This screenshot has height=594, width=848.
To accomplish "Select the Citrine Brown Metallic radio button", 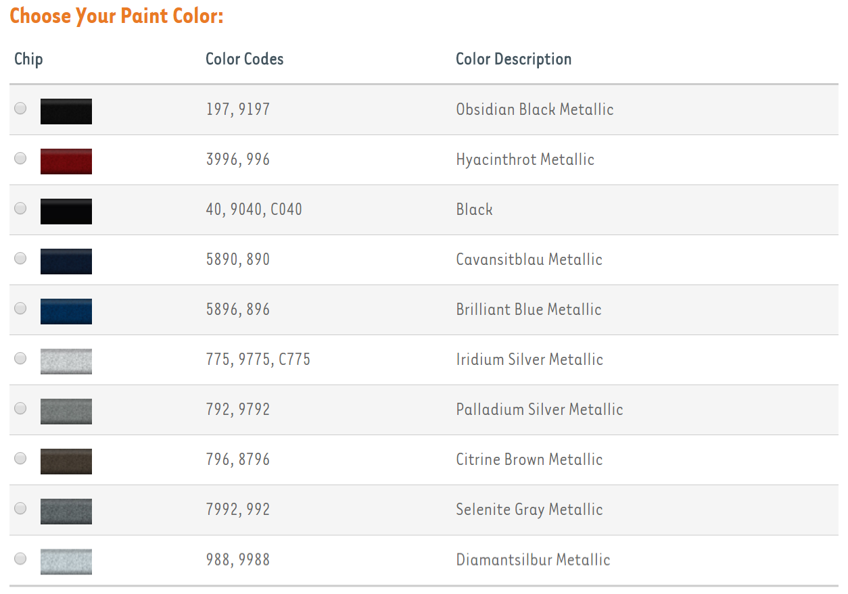I will point(21,458).
